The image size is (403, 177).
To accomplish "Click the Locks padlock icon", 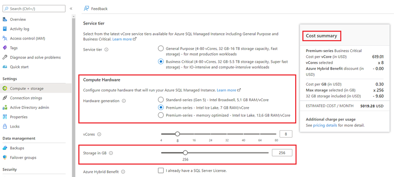I will tap(4, 126).
